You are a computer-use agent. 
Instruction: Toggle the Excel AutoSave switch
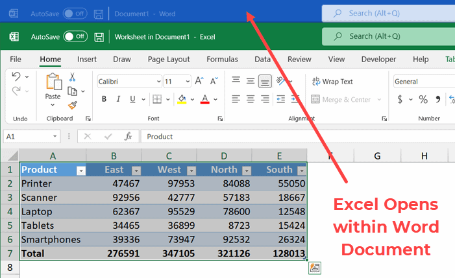click(75, 36)
